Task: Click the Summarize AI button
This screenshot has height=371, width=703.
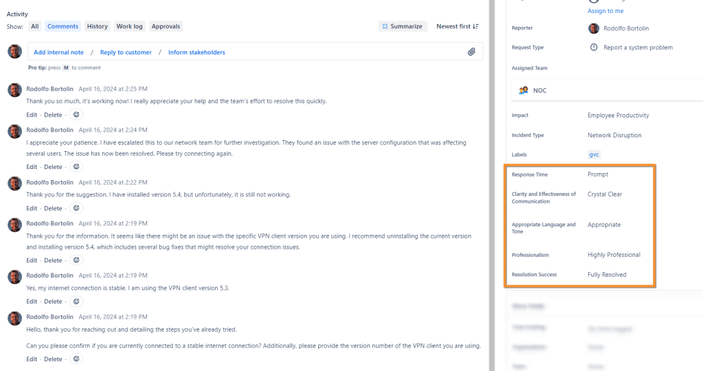Action: point(403,26)
